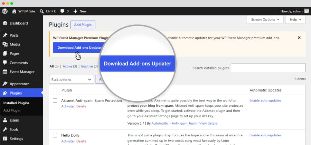Tick the select-all checkbox beside Plugin header

coord(55,90)
